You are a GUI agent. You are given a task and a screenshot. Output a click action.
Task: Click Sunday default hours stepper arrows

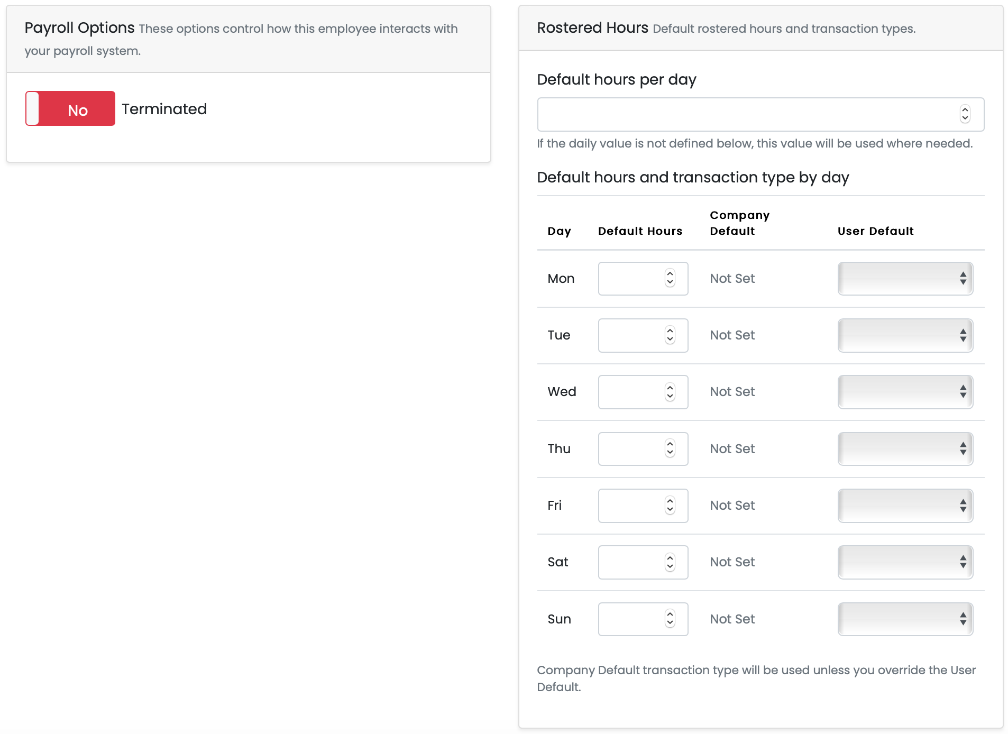670,619
